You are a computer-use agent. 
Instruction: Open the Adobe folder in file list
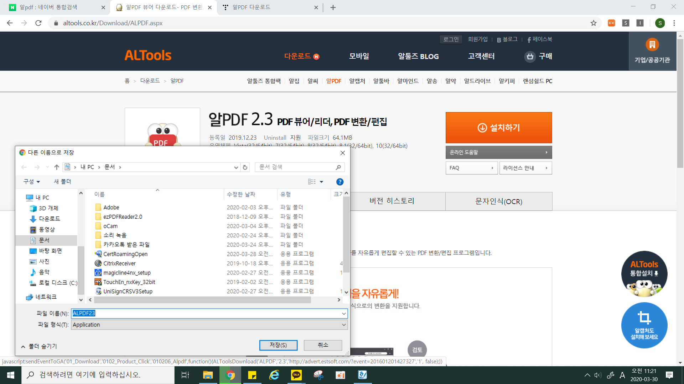(x=111, y=207)
